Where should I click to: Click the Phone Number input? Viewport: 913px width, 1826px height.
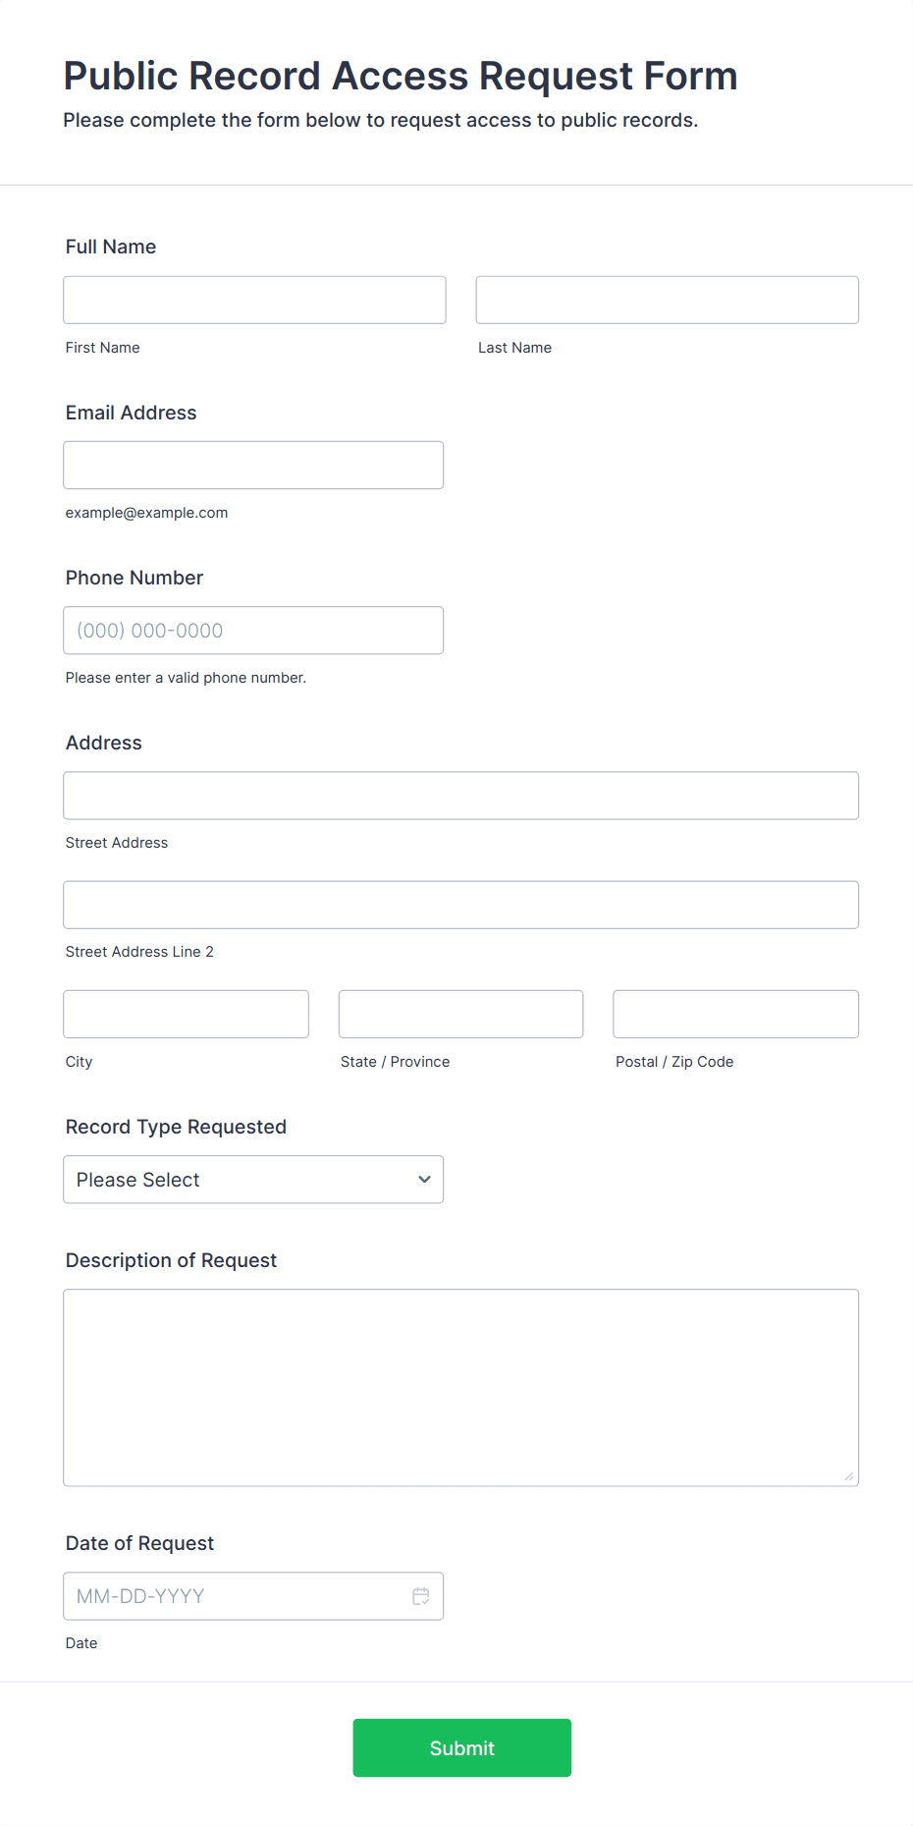tap(253, 630)
